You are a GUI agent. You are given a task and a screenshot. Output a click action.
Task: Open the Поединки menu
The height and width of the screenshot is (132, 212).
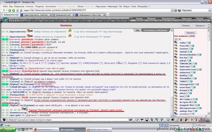click(x=40, y=6)
